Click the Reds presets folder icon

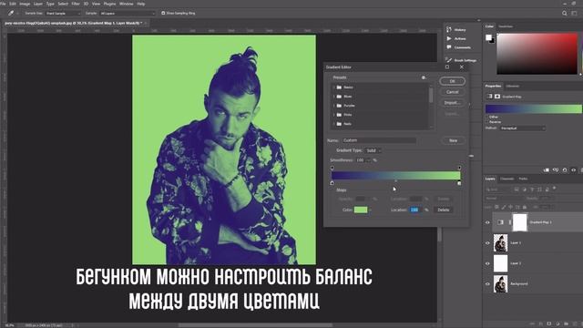point(339,124)
